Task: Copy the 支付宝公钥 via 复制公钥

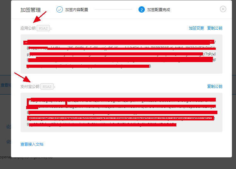Action: pos(215,87)
